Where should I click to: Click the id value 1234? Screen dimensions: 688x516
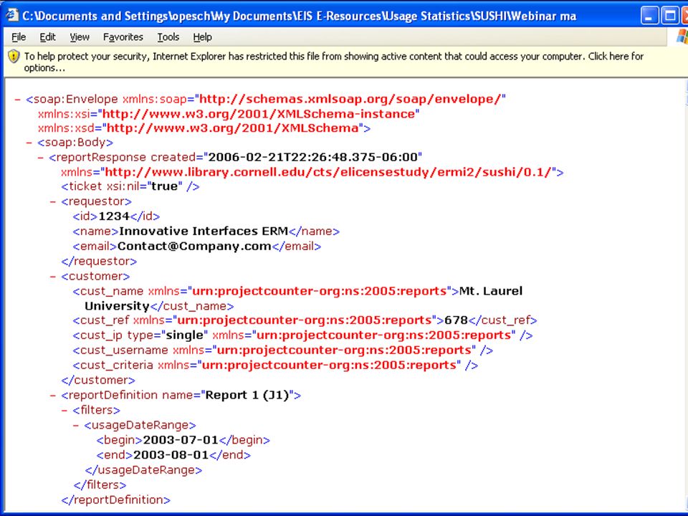pos(114,216)
